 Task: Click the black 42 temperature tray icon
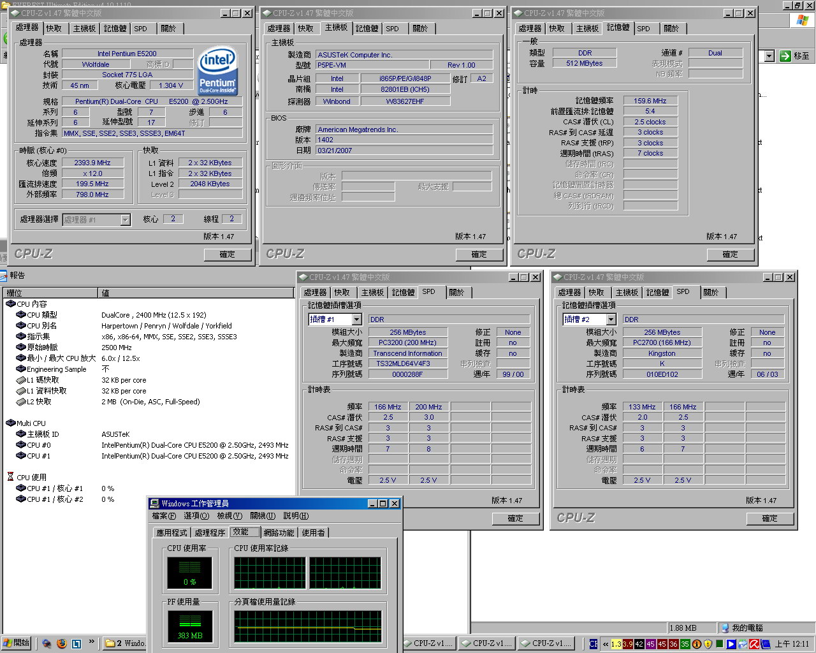point(639,644)
